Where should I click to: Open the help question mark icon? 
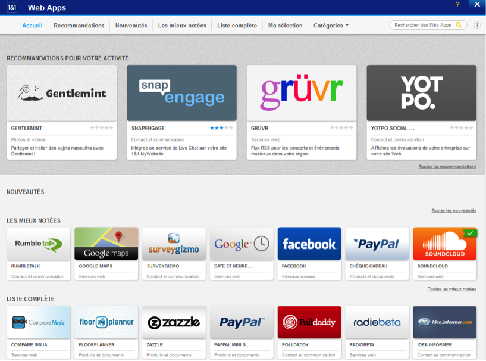click(457, 4)
